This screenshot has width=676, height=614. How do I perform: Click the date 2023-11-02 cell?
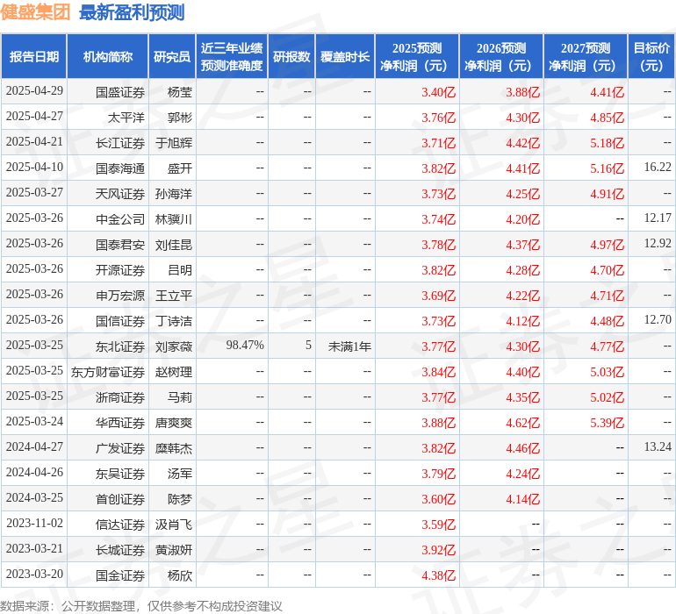tap(34, 523)
